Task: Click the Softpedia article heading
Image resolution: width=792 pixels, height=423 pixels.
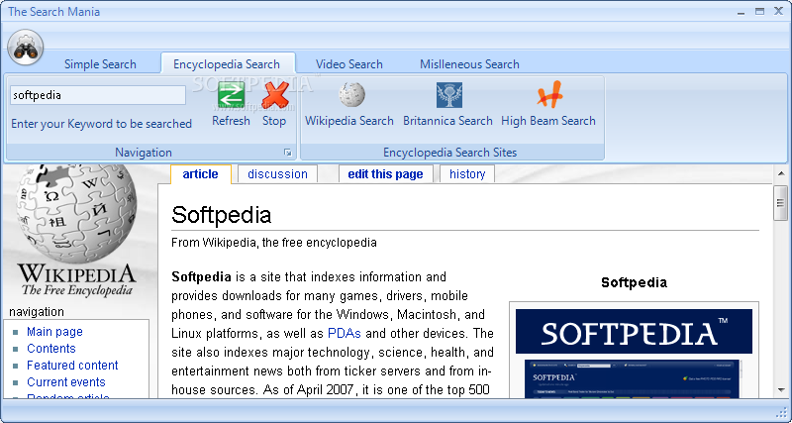Action: pyautogui.click(x=221, y=215)
